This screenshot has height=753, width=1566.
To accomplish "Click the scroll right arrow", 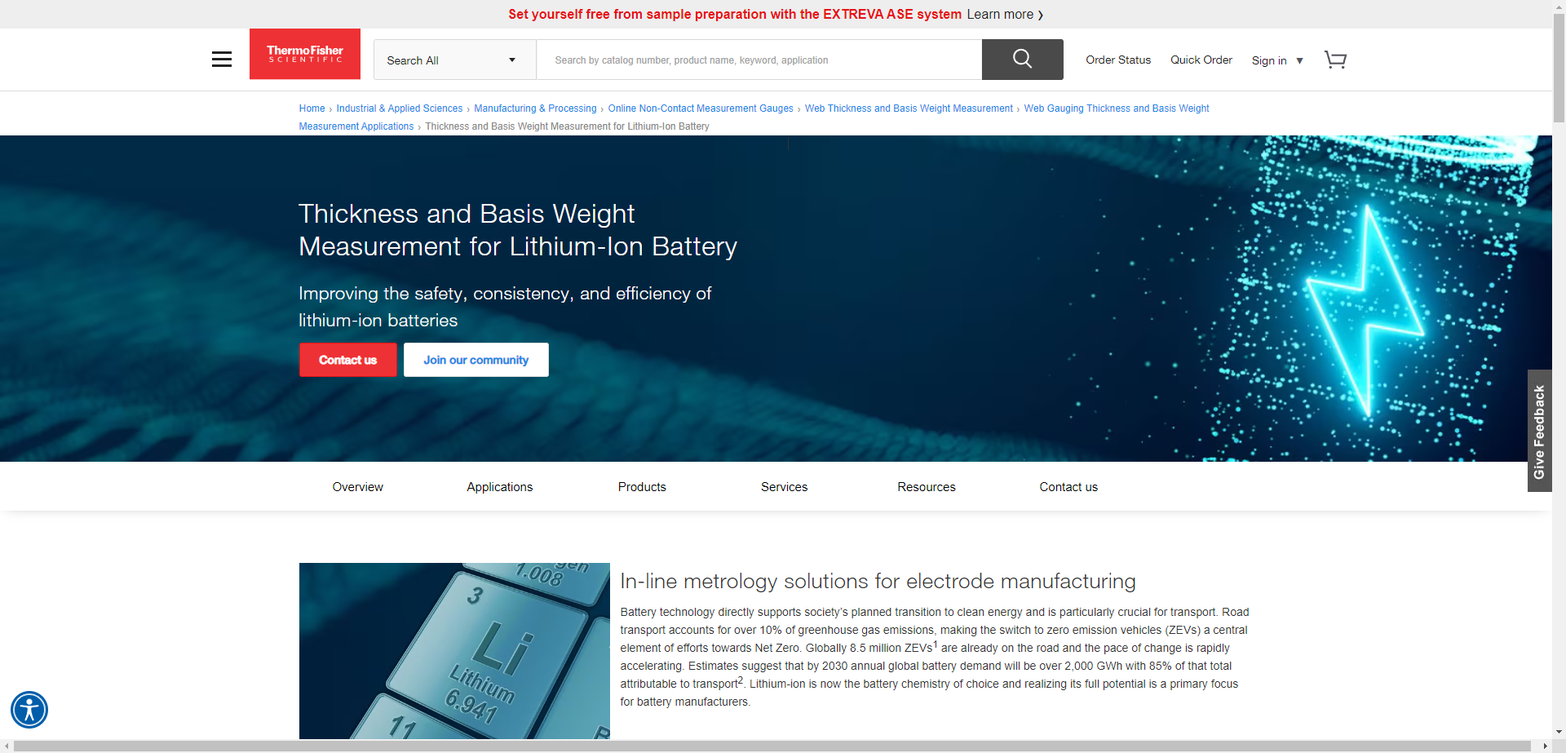I will tap(1545, 746).
